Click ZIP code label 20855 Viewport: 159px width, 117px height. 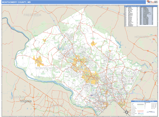point(97,60)
